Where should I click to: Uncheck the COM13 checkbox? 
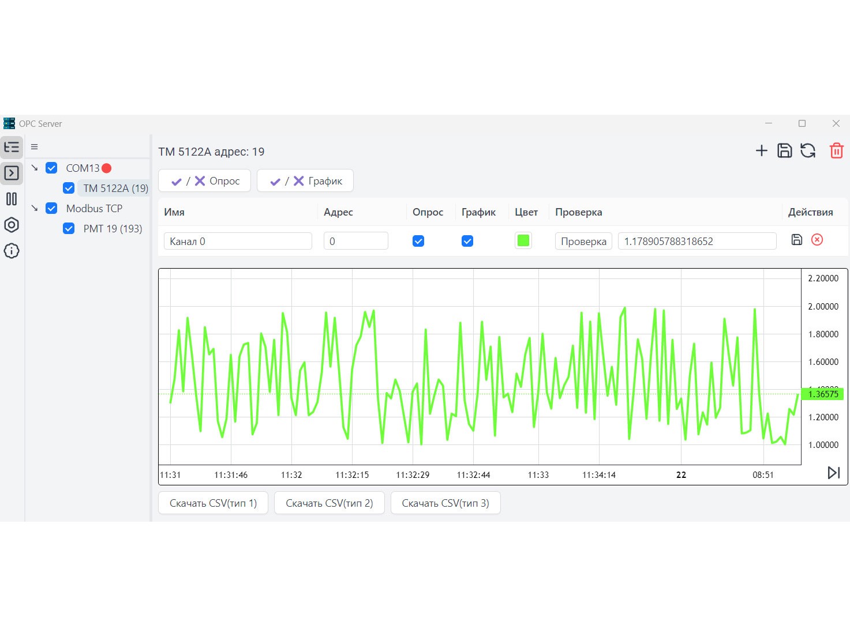51,168
